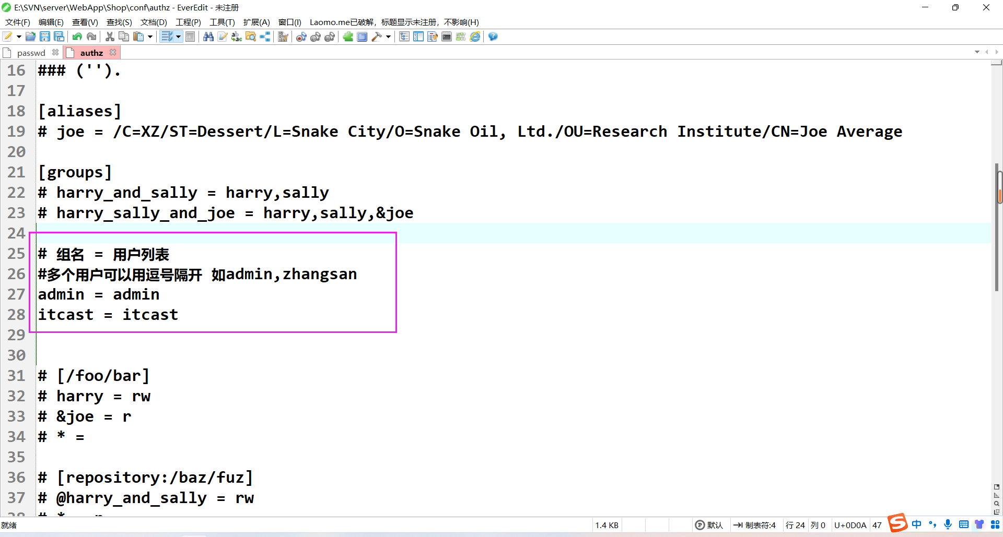Place cursor on [groups] line 21

pos(75,172)
